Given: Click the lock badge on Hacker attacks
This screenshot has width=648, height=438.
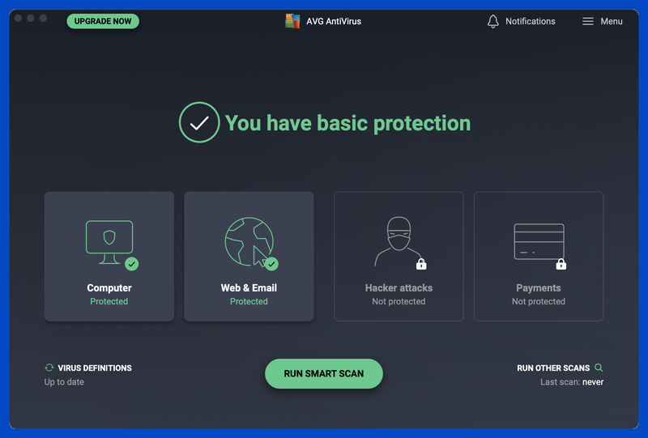Looking at the screenshot, I should 421,264.
